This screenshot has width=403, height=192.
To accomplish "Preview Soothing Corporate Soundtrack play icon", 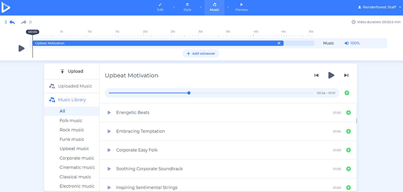I will coord(109,169).
